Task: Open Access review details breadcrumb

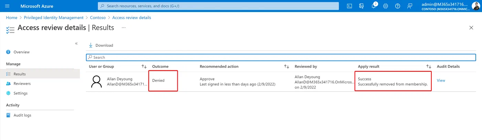Action: pyautogui.click(x=132, y=18)
